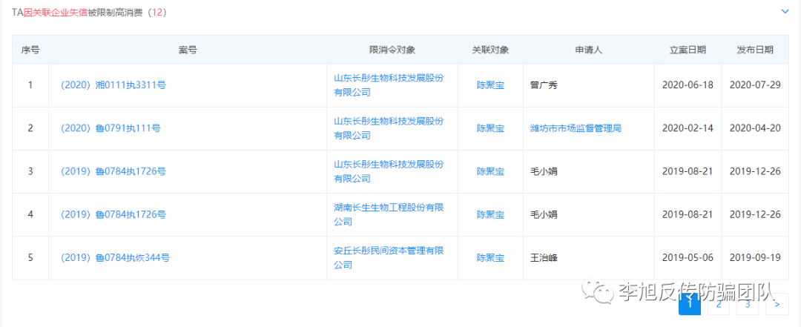Click 陈聚宝 in the third row
Screen dimensions: 801x327
click(x=489, y=171)
